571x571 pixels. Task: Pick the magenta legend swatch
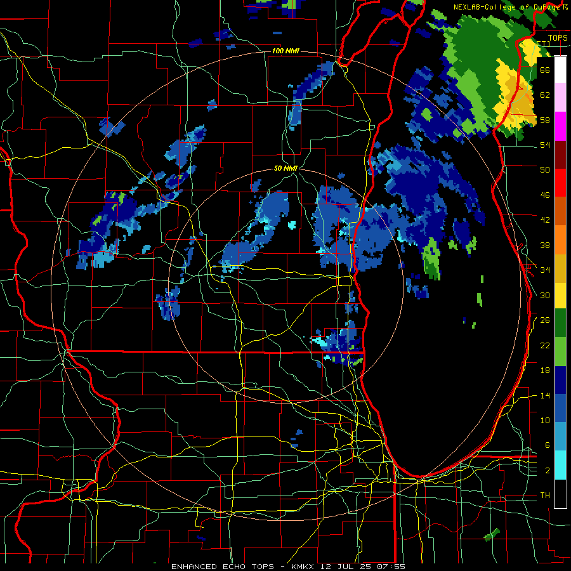560,126
